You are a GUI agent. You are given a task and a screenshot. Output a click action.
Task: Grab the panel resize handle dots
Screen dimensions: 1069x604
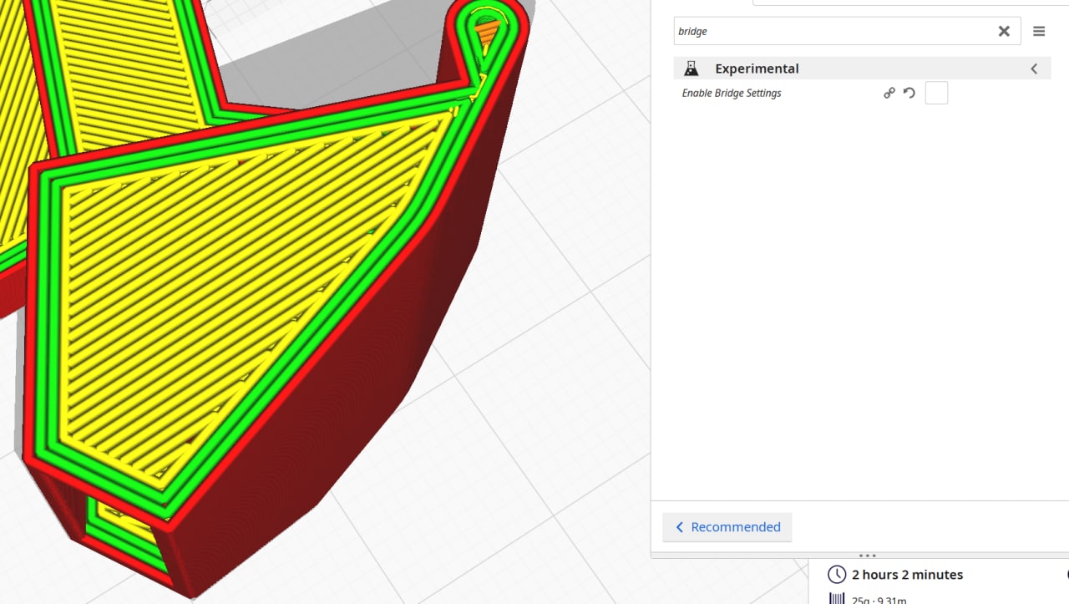pos(867,556)
